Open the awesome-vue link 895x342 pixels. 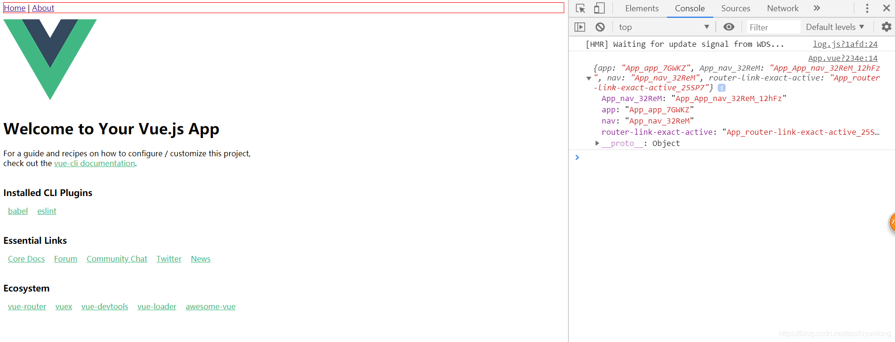pos(211,306)
